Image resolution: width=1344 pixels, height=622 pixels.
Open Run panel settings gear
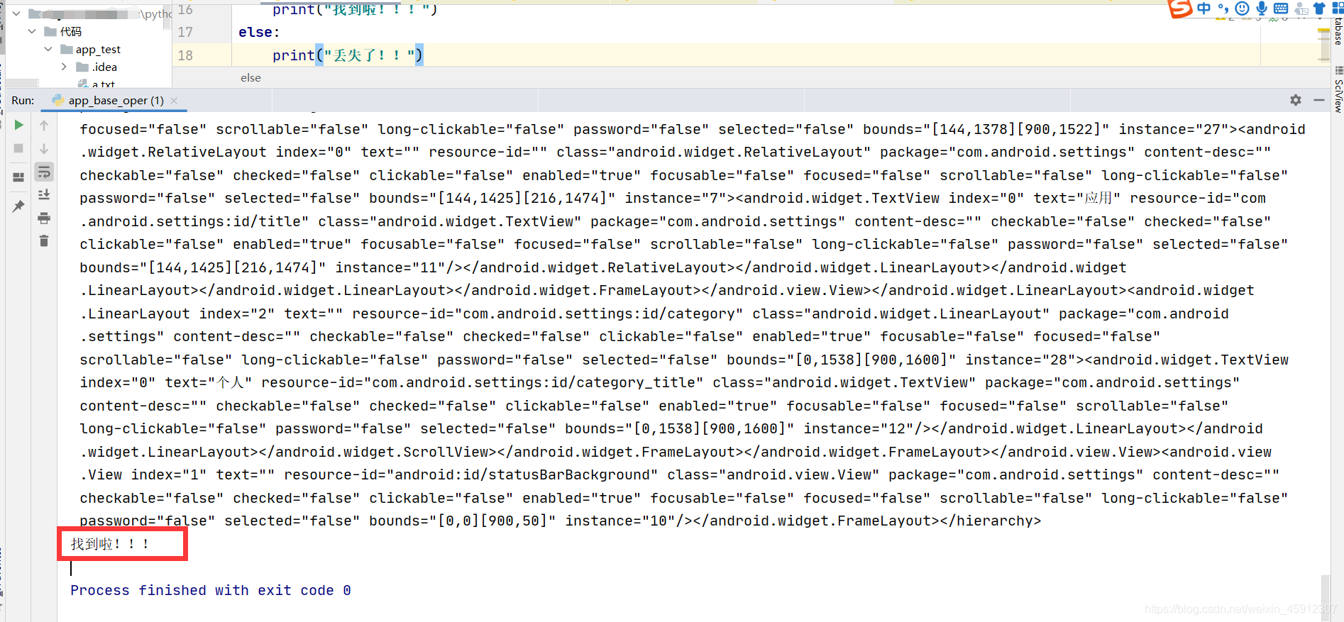click(1296, 100)
